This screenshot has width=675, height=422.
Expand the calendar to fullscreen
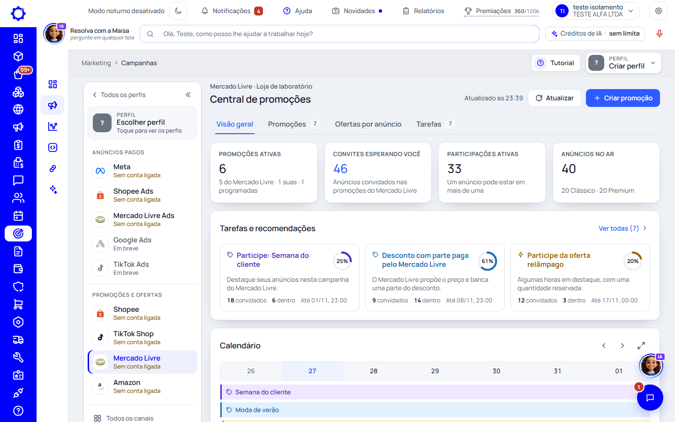click(x=641, y=346)
